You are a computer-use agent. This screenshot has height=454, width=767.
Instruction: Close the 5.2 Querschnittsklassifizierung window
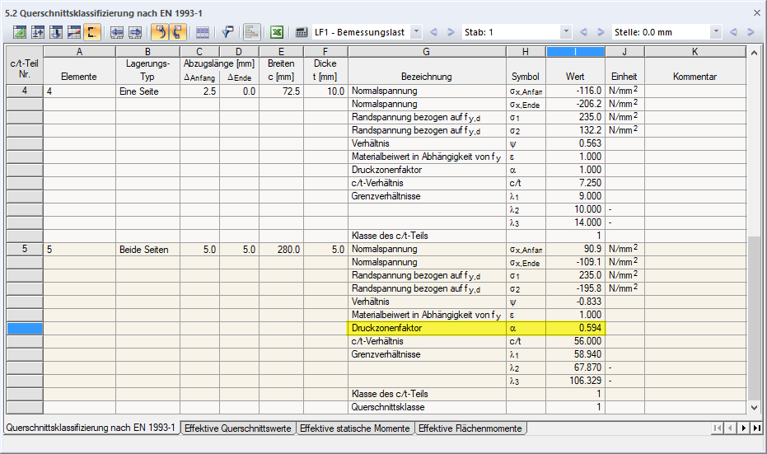pos(757,13)
